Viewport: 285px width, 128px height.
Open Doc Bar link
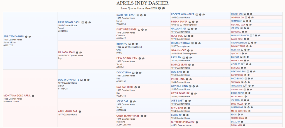[x=176, y=72]
